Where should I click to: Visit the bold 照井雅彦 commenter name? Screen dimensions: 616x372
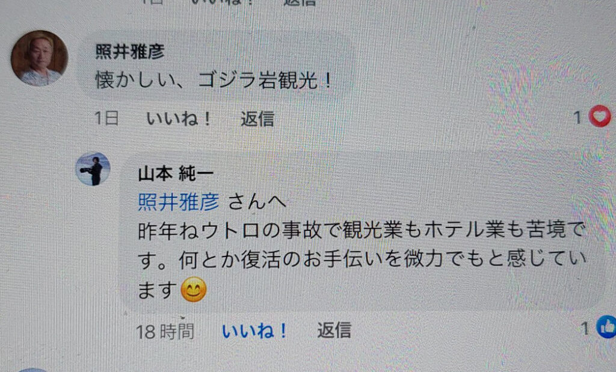pos(130,52)
